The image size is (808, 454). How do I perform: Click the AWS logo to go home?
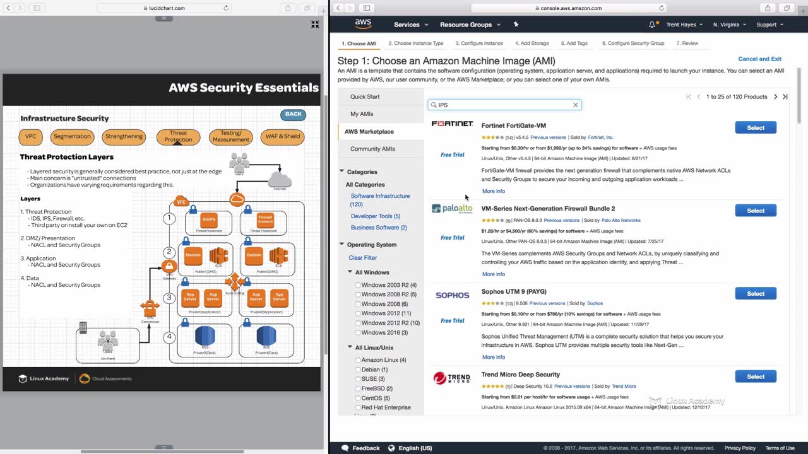click(x=363, y=24)
